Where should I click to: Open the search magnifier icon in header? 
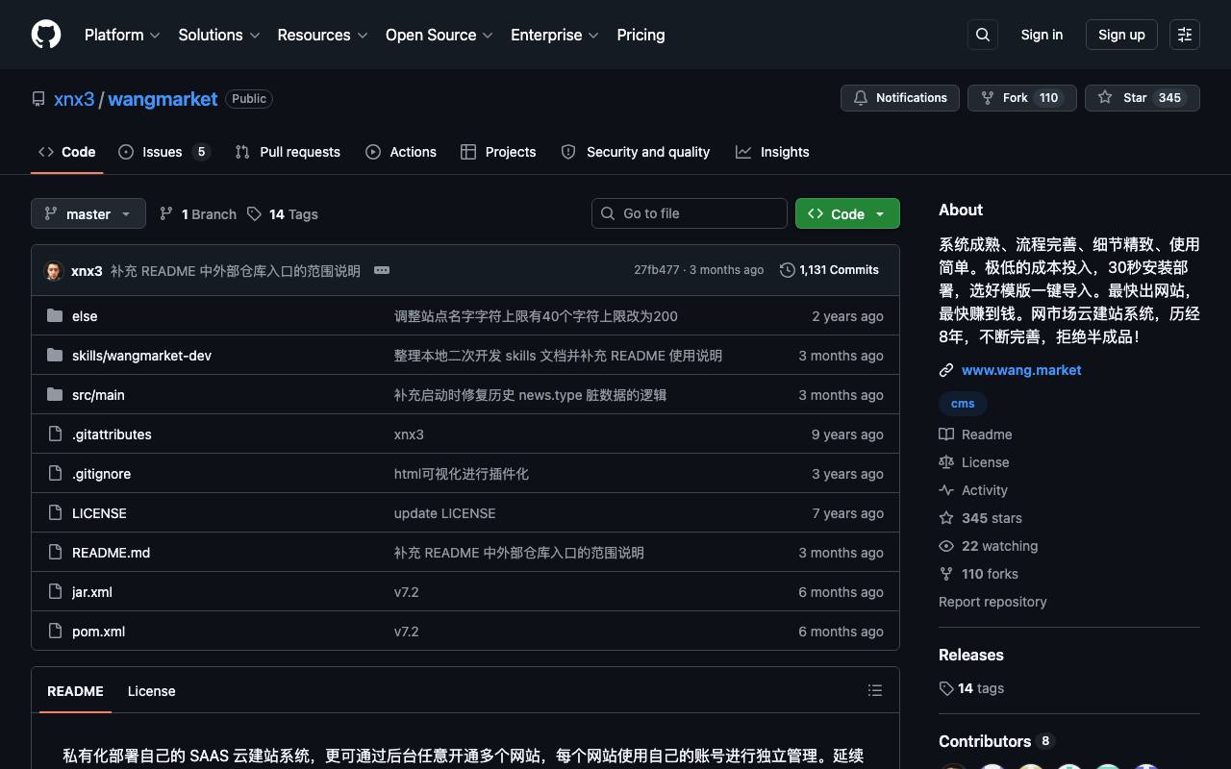pyautogui.click(x=983, y=35)
